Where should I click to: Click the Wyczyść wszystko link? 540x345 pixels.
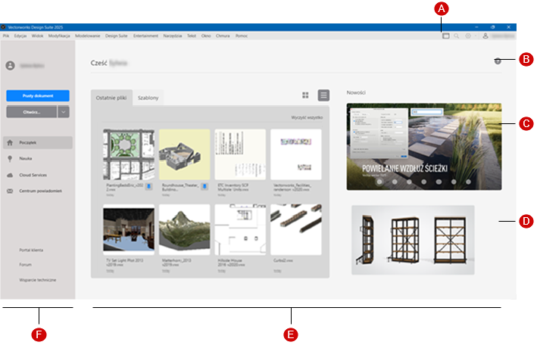pyautogui.click(x=307, y=118)
